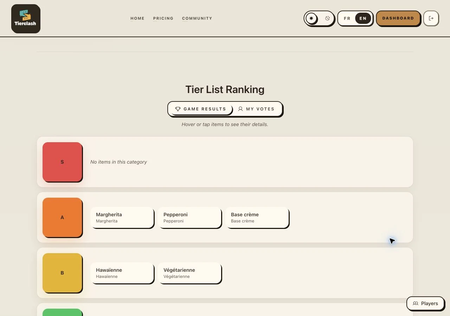Select the Hawaïenne item card
Screen dimensions: 450x316
click(122, 273)
